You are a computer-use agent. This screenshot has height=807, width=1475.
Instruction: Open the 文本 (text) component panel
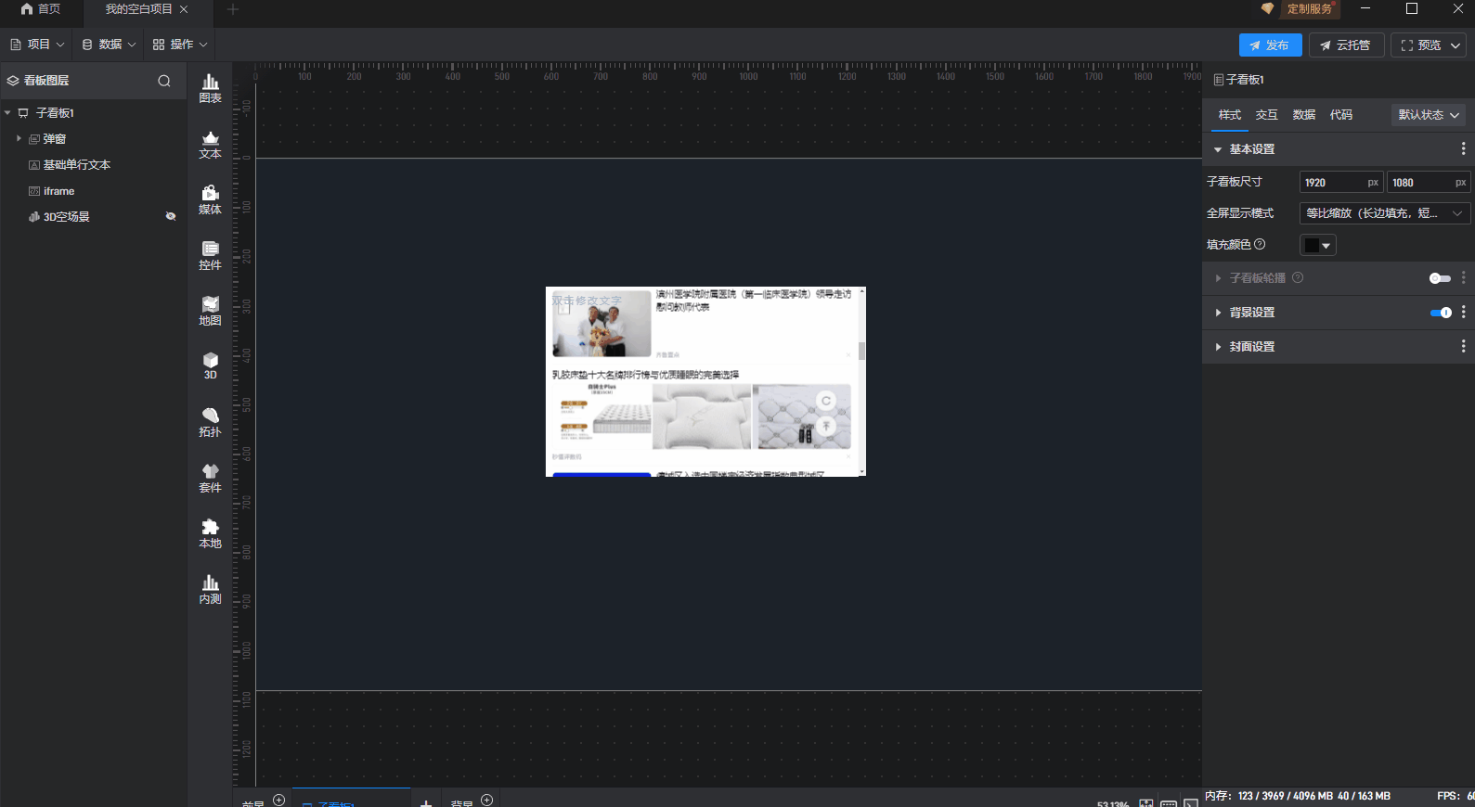[x=211, y=145]
